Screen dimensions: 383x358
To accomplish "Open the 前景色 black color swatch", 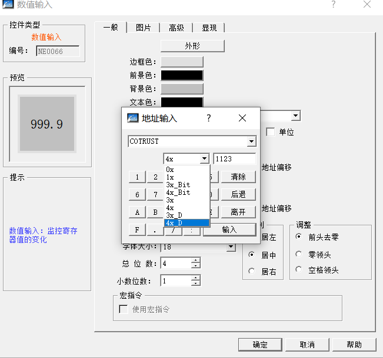I will [182, 75].
